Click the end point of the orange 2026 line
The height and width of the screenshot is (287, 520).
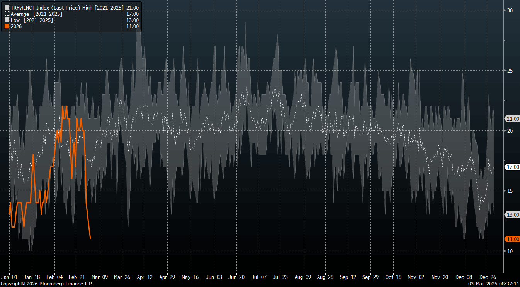tap(90, 238)
